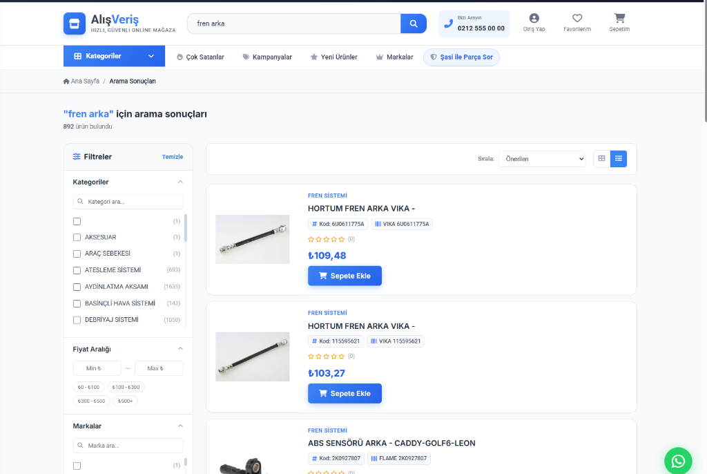Click hash icon beside Kod: 6U0611775A
This screenshot has width=707, height=474.
(x=315, y=224)
